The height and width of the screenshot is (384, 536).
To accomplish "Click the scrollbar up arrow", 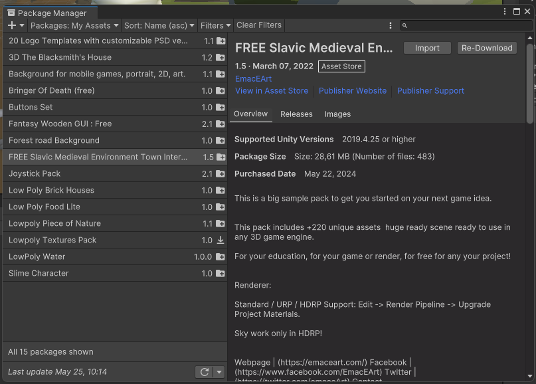I will pos(530,38).
